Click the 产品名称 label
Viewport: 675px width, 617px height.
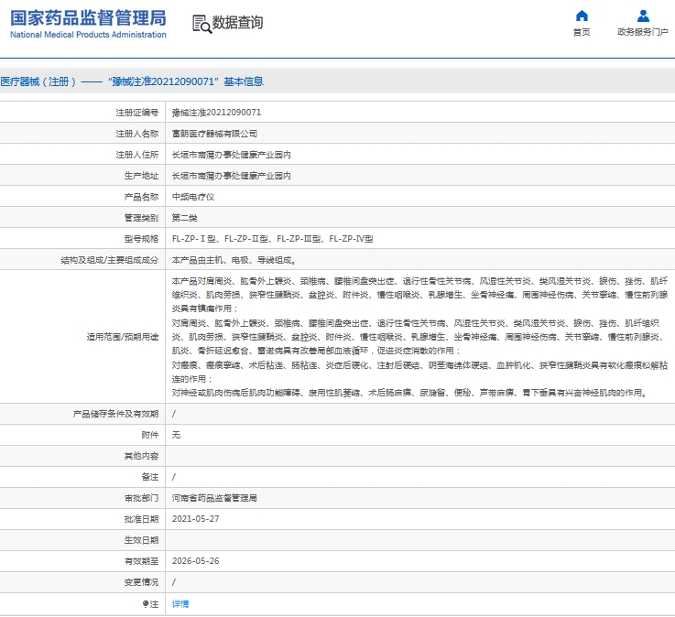pos(141,197)
